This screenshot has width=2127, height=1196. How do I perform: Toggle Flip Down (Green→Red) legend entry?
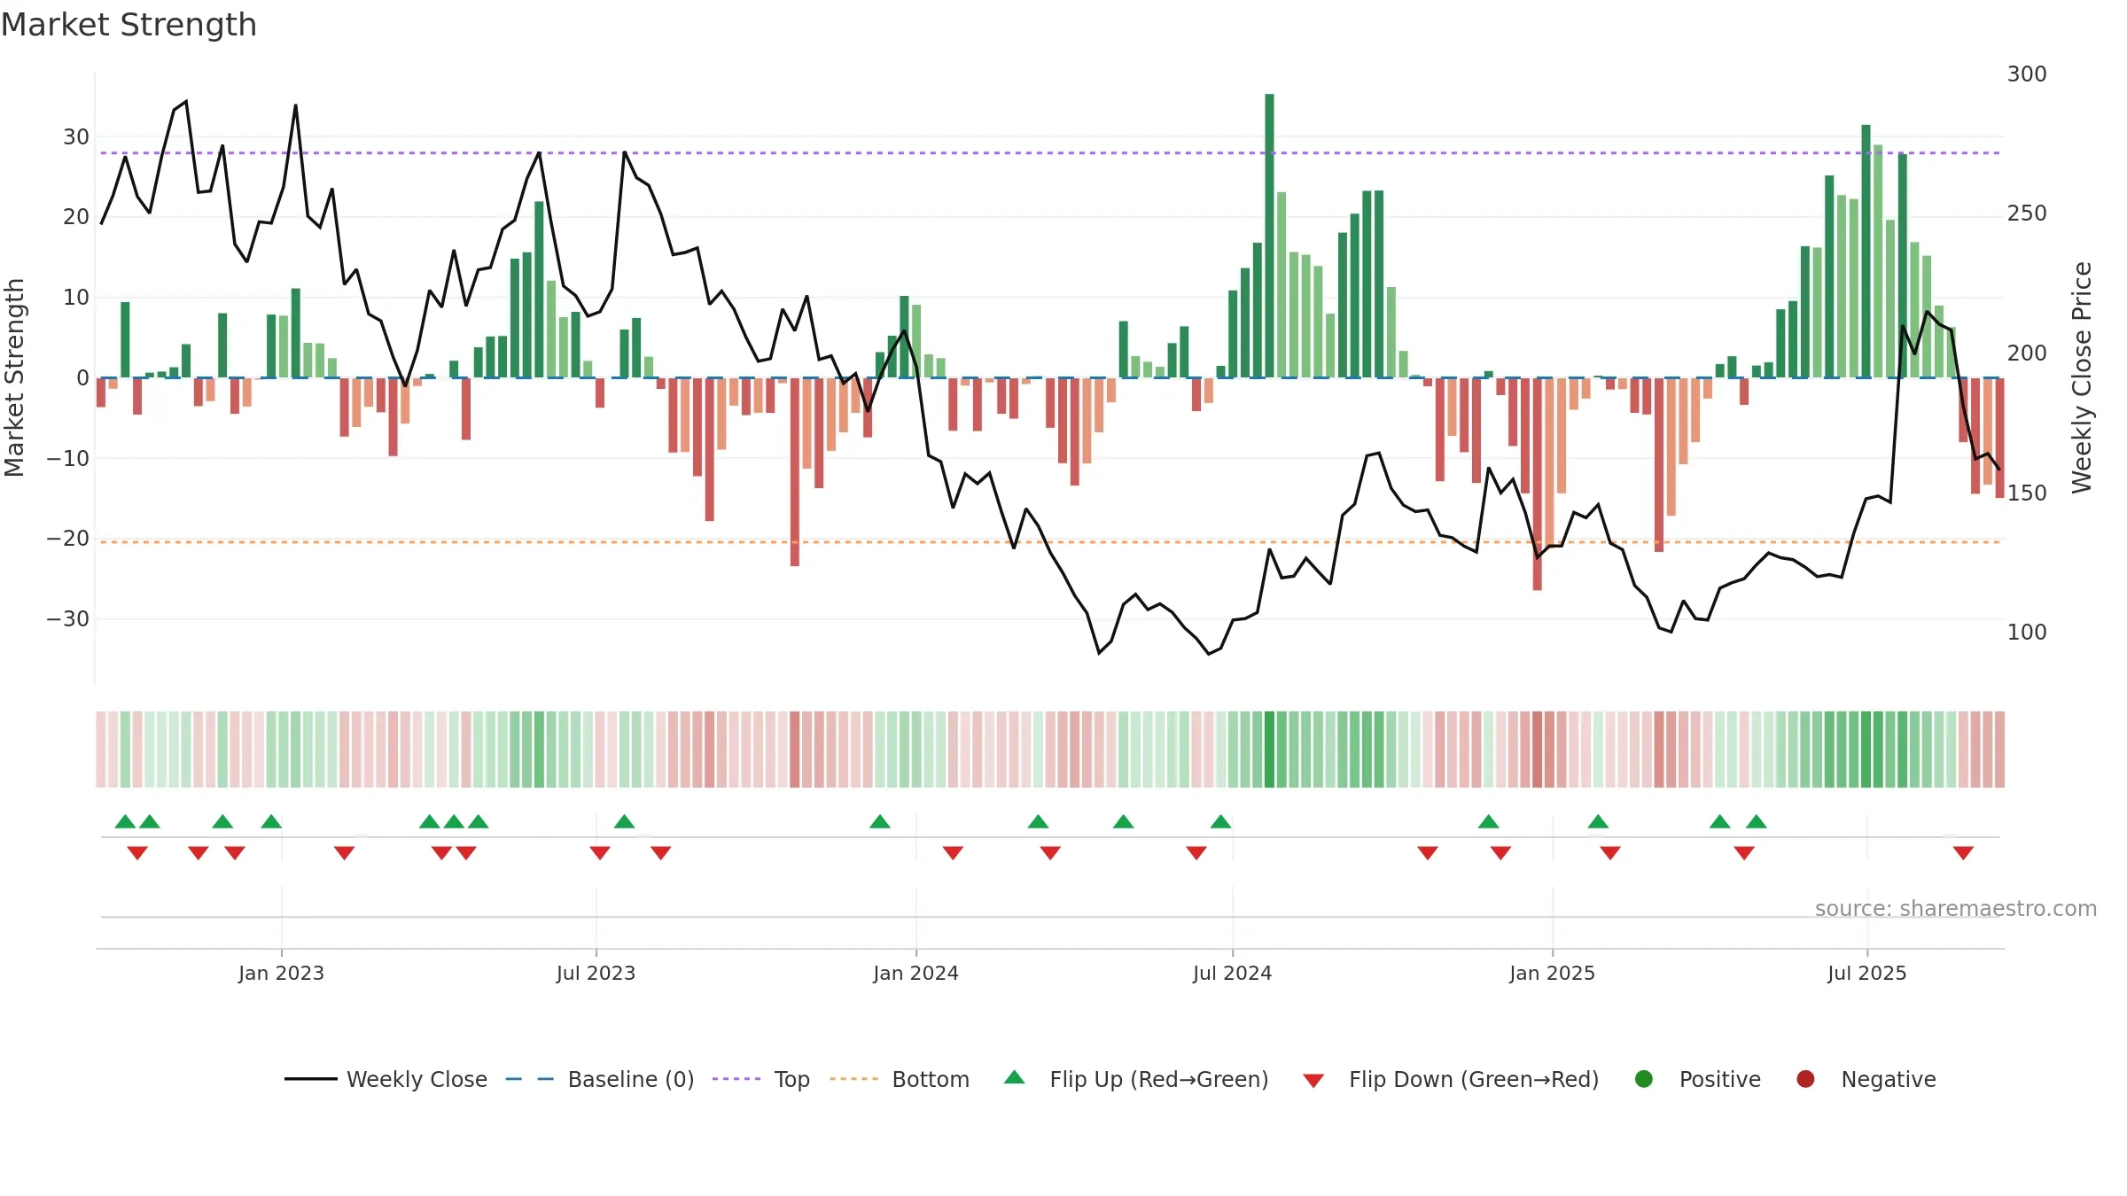point(1451,1079)
